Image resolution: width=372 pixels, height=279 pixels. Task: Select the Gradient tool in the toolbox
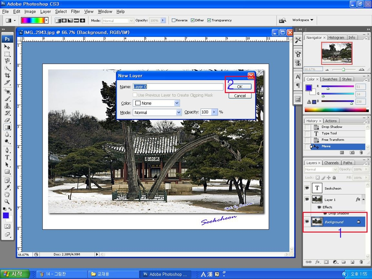point(7,127)
